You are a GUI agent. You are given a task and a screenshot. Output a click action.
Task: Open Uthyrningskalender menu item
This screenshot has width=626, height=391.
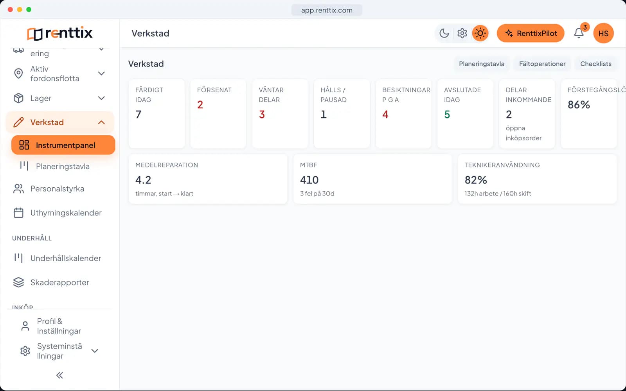[x=60, y=213]
